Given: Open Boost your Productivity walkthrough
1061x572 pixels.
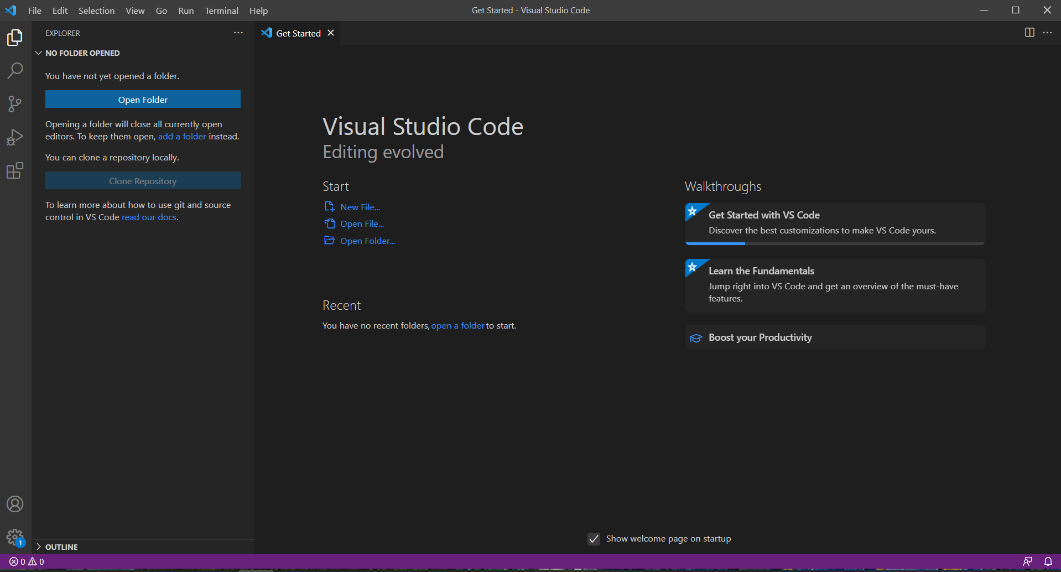Looking at the screenshot, I should tap(835, 337).
